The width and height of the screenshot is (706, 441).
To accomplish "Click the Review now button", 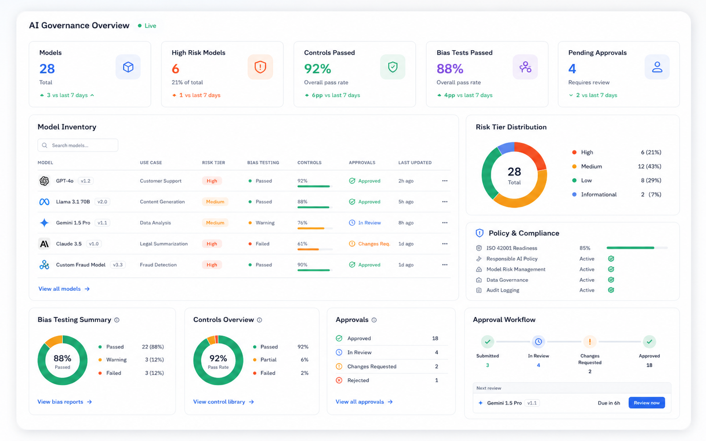I will (646, 403).
